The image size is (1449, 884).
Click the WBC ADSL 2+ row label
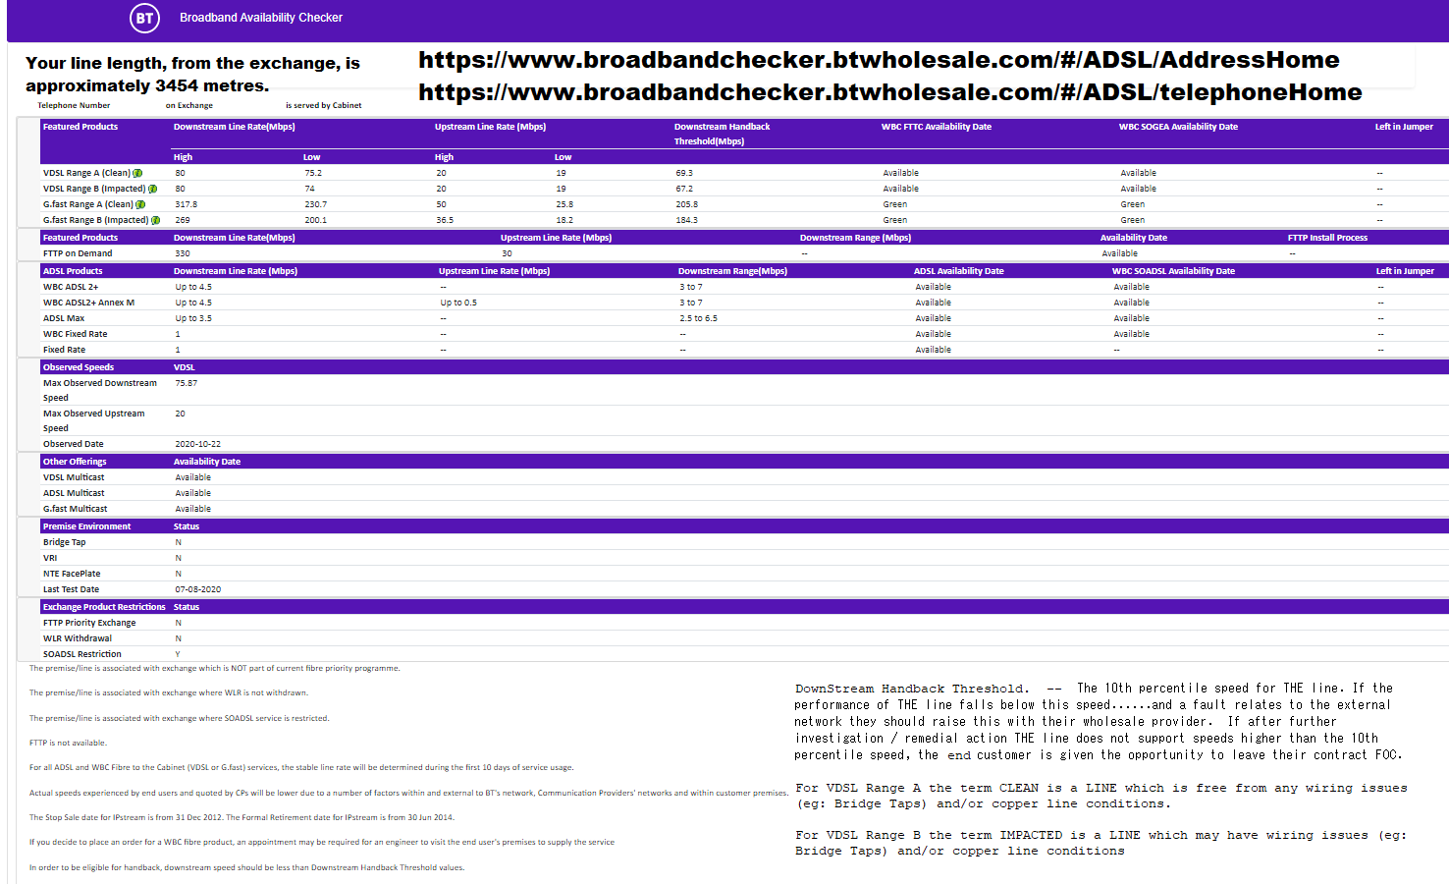(x=71, y=287)
